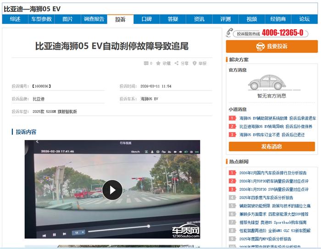Click the 我要投诉 button
The height and width of the screenshot is (249, 321).
coord(271,46)
